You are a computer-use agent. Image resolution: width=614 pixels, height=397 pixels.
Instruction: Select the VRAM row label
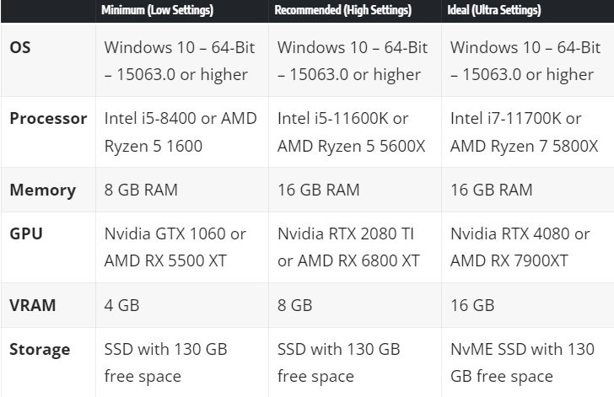pos(33,304)
